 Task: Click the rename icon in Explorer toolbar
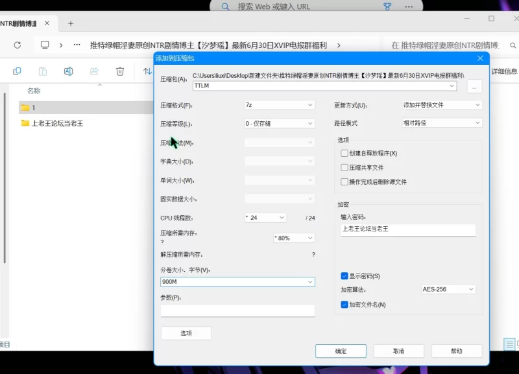click(69, 71)
